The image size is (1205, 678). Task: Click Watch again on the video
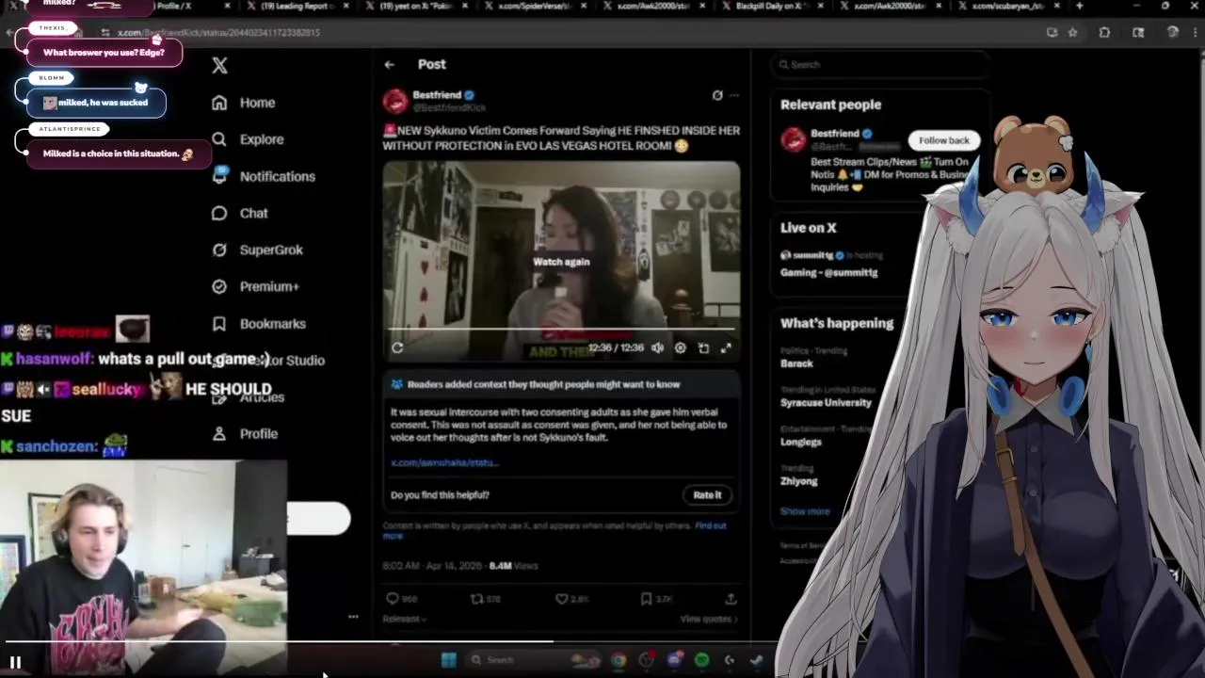[x=561, y=262]
